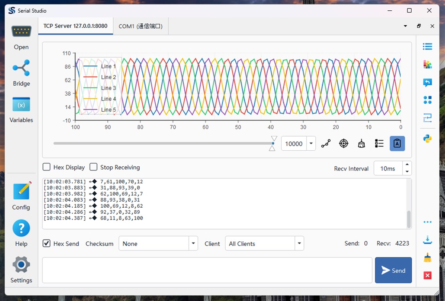This screenshot has height=301, width=445.
Task: Click the Line 1 legend entry
Action: pyautogui.click(x=100, y=66)
